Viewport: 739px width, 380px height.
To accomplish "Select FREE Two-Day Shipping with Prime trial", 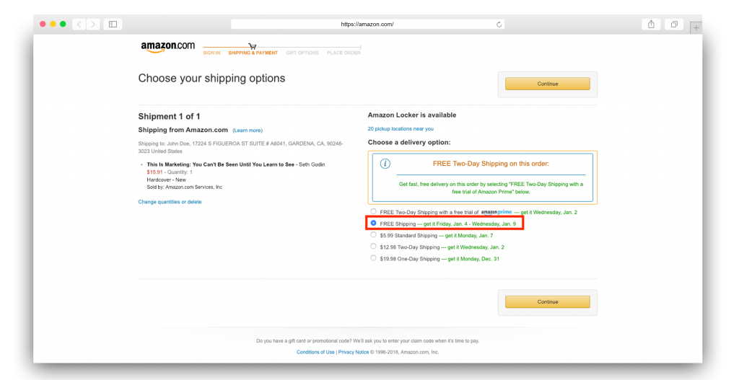I will click(373, 211).
